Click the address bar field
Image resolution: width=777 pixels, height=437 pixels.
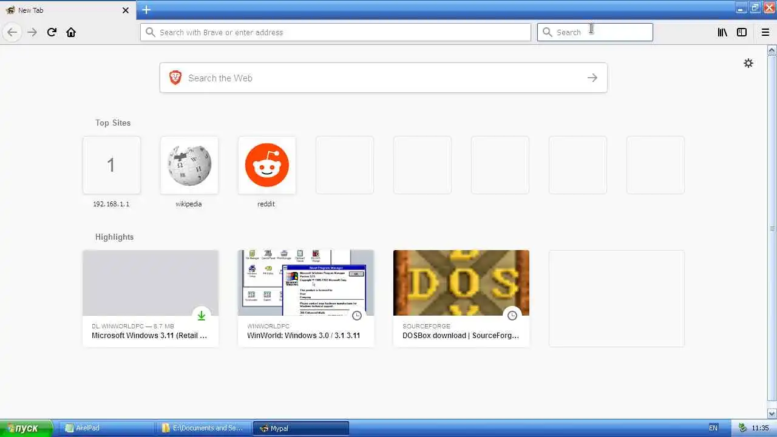[x=336, y=32]
